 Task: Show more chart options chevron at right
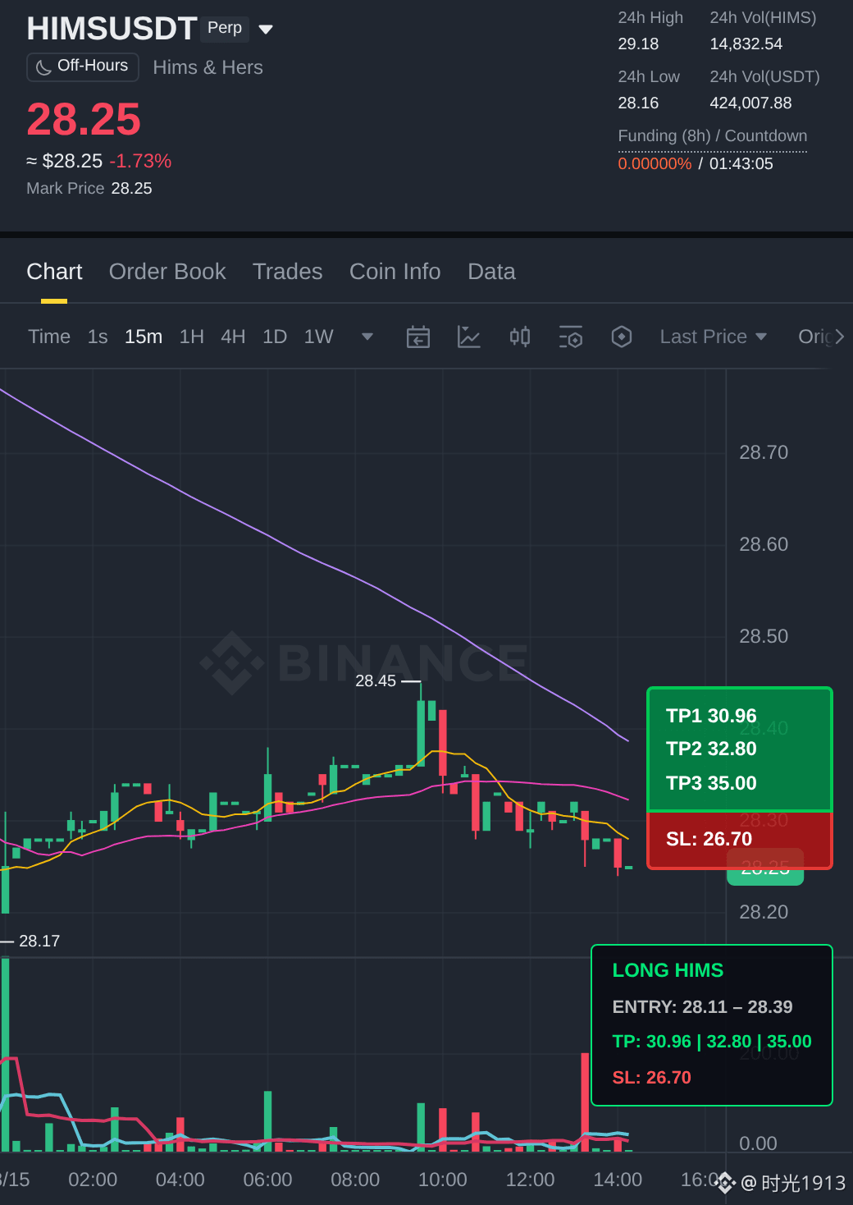tap(839, 337)
